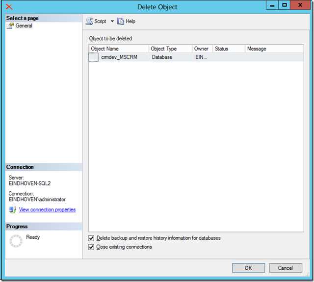Image resolution: width=314 pixels, height=282 pixels.
Task: Confirm deletion with OK button
Action: [x=248, y=268]
